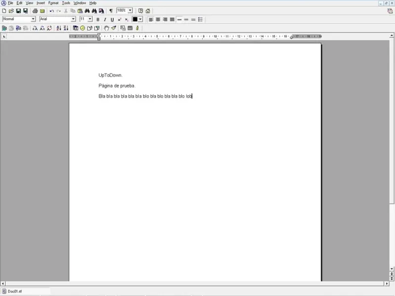Justify the paragraph text

(x=172, y=19)
